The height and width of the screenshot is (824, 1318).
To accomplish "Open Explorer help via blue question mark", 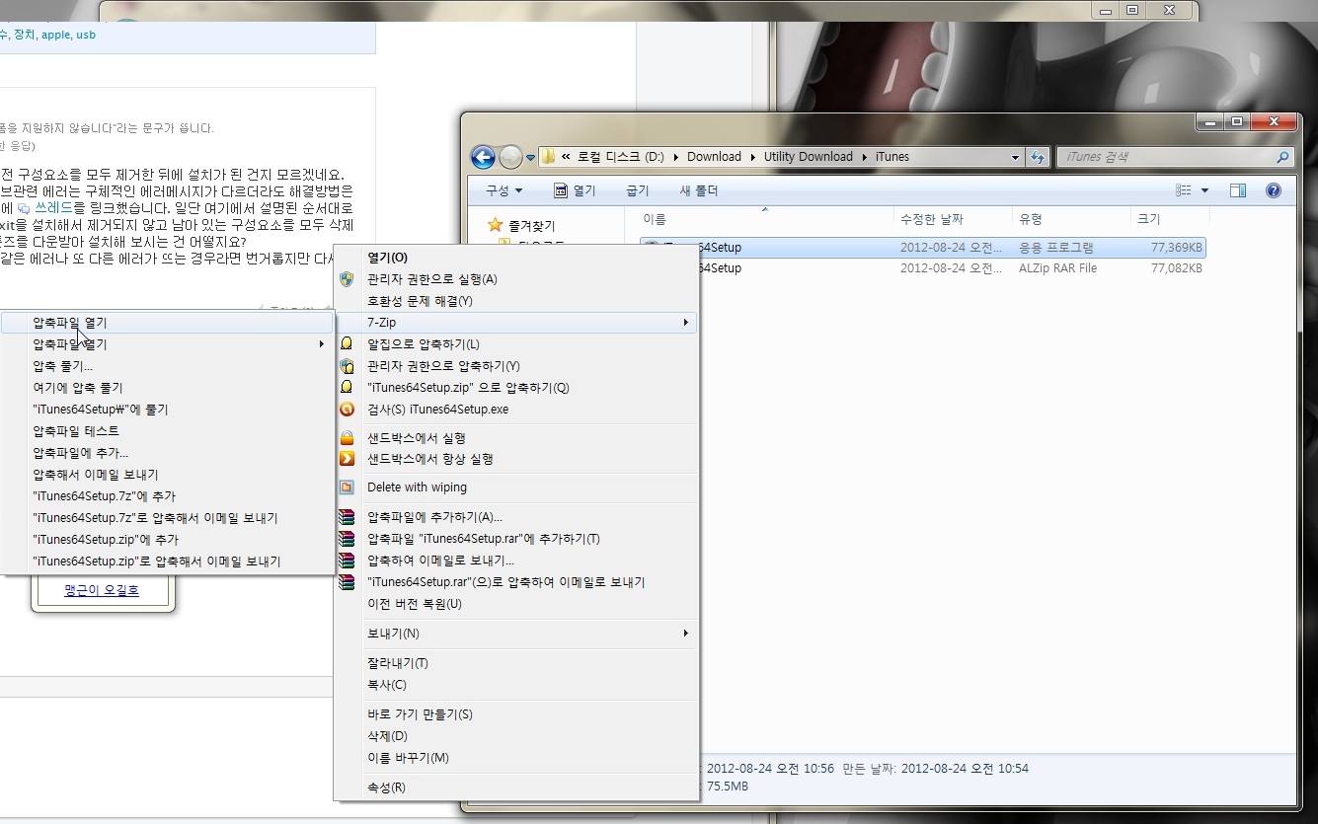I will coord(1274,190).
